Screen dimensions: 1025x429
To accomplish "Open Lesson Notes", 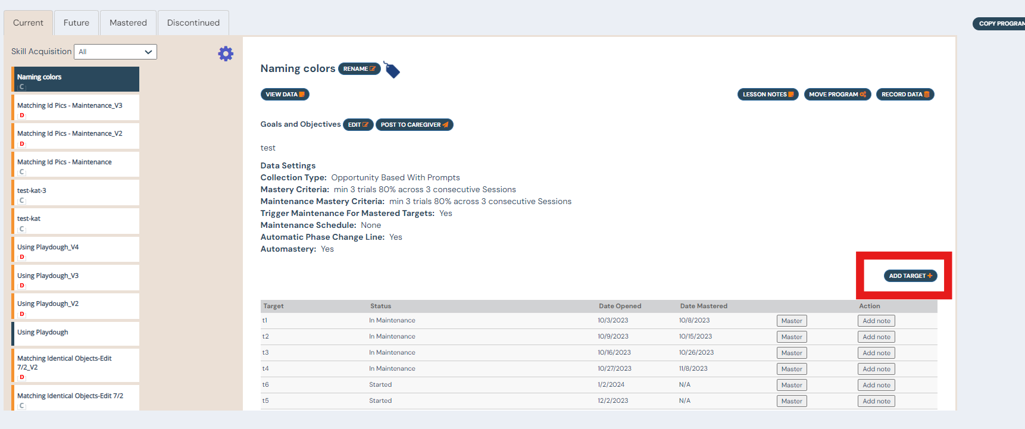I will tap(767, 95).
